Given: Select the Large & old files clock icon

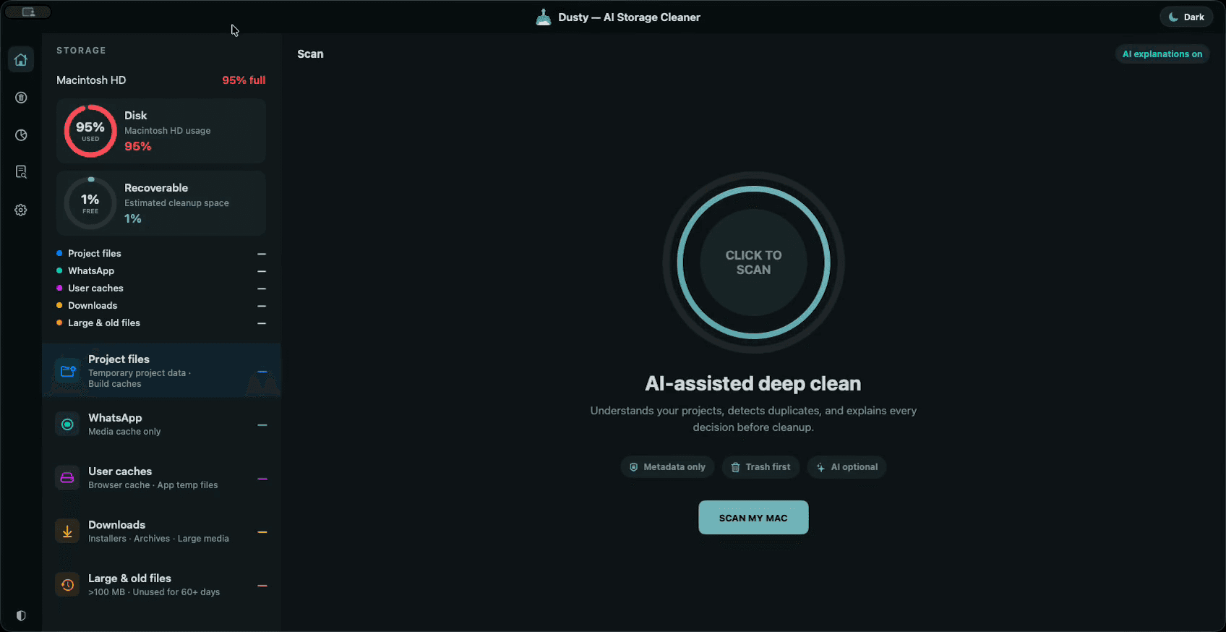Looking at the screenshot, I should (x=67, y=585).
